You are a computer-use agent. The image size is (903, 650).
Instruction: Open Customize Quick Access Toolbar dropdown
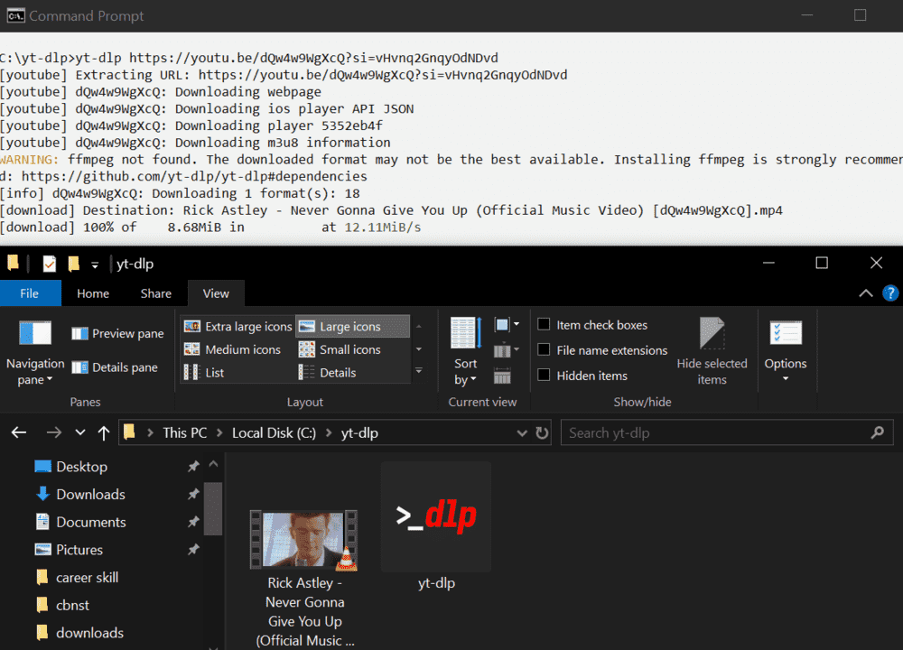point(95,265)
